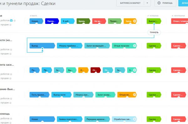
Task: Select green Сделка ... in Передана админи... row
Action: [154, 119]
